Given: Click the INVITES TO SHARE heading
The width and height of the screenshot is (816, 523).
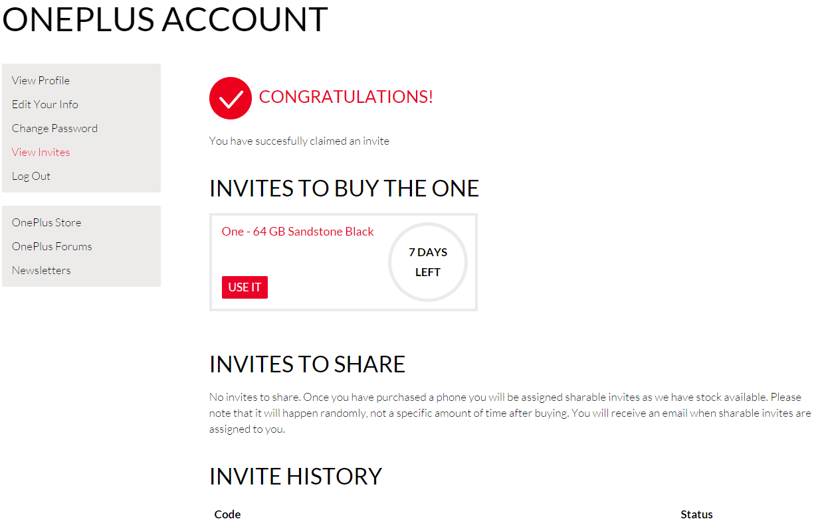Looking at the screenshot, I should (307, 364).
